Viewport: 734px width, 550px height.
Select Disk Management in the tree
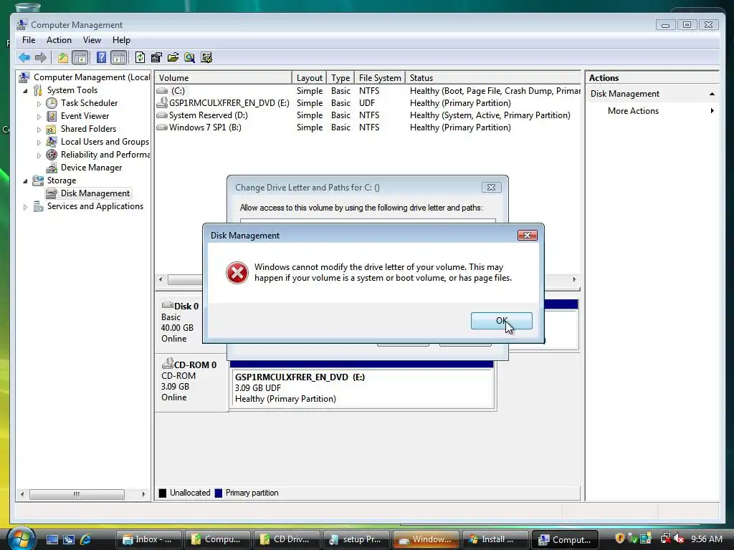tap(95, 193)
